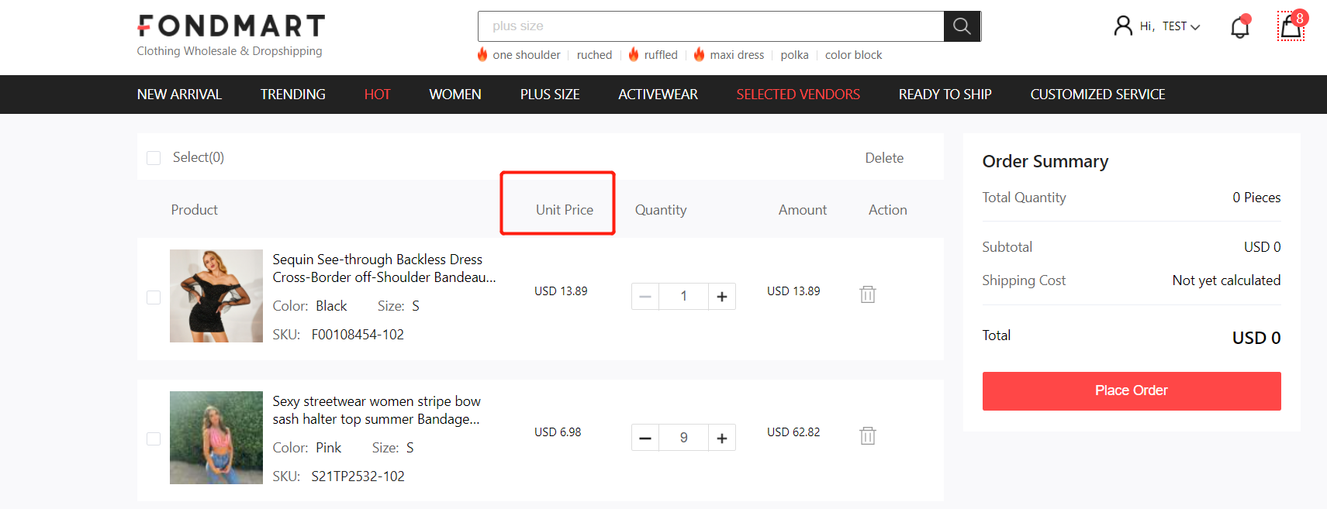Screen dimensions: 1327x509
Task: Open the Sequin Dress product thumbnail
Action: (x=216, y=296)
